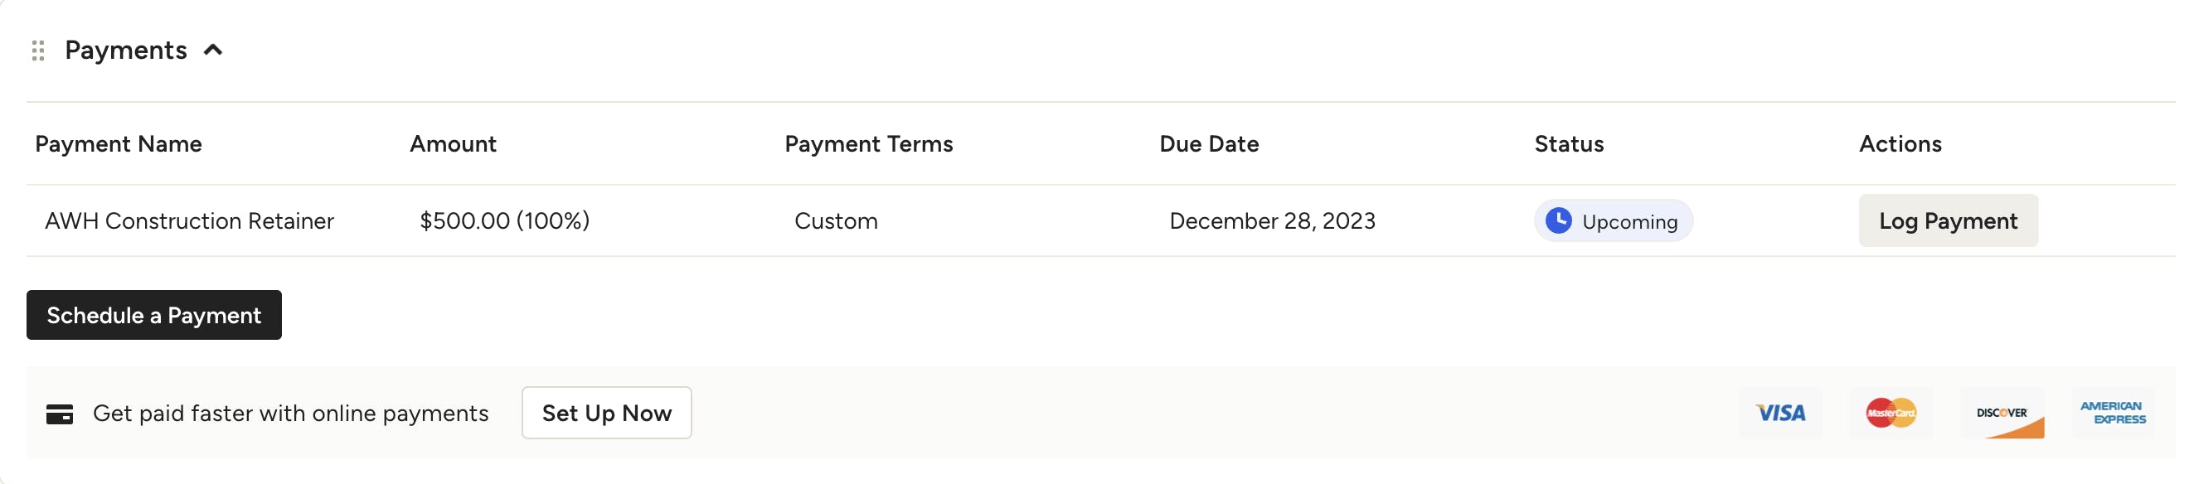This screenshot has height=484, width=2194.
Task: Click Set Up Now button
Action: point(606,414)
